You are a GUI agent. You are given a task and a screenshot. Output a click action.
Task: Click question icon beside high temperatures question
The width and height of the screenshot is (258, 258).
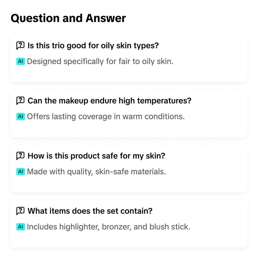[20, 101]
